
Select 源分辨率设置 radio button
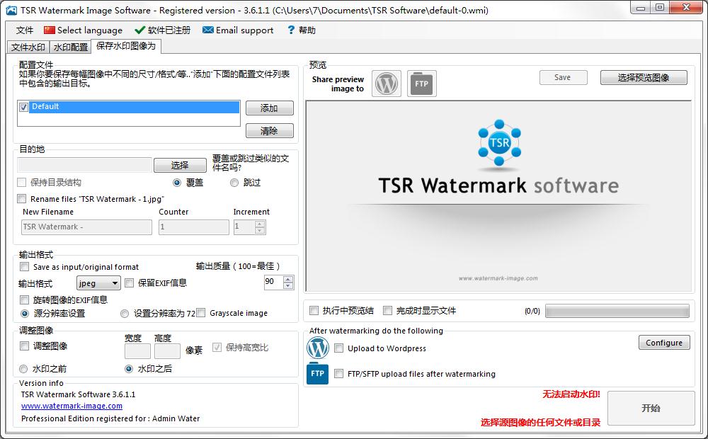tap(25, 314)
